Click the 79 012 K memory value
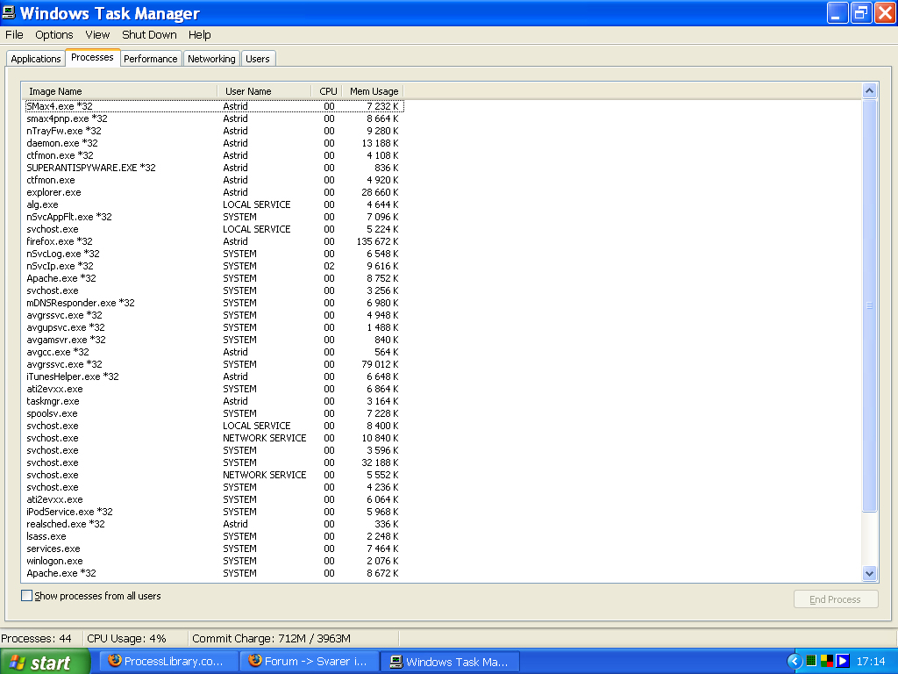The height and width of the screenshot is (674, 898). (x=381, y=364)
